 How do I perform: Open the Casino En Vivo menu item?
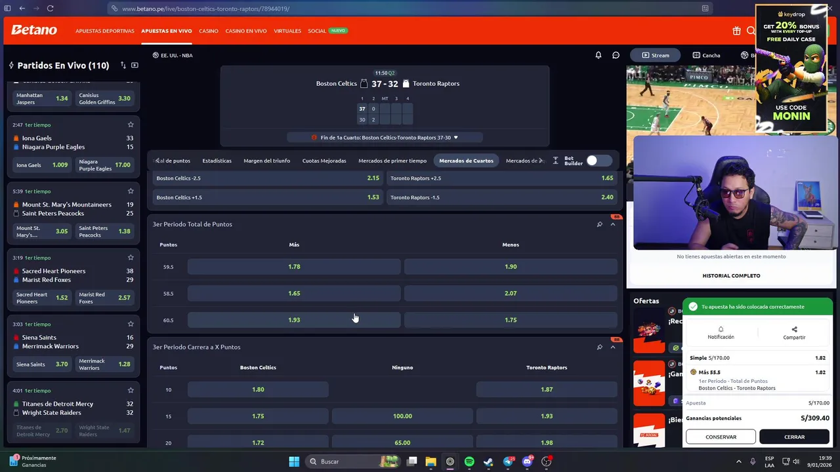246,31
